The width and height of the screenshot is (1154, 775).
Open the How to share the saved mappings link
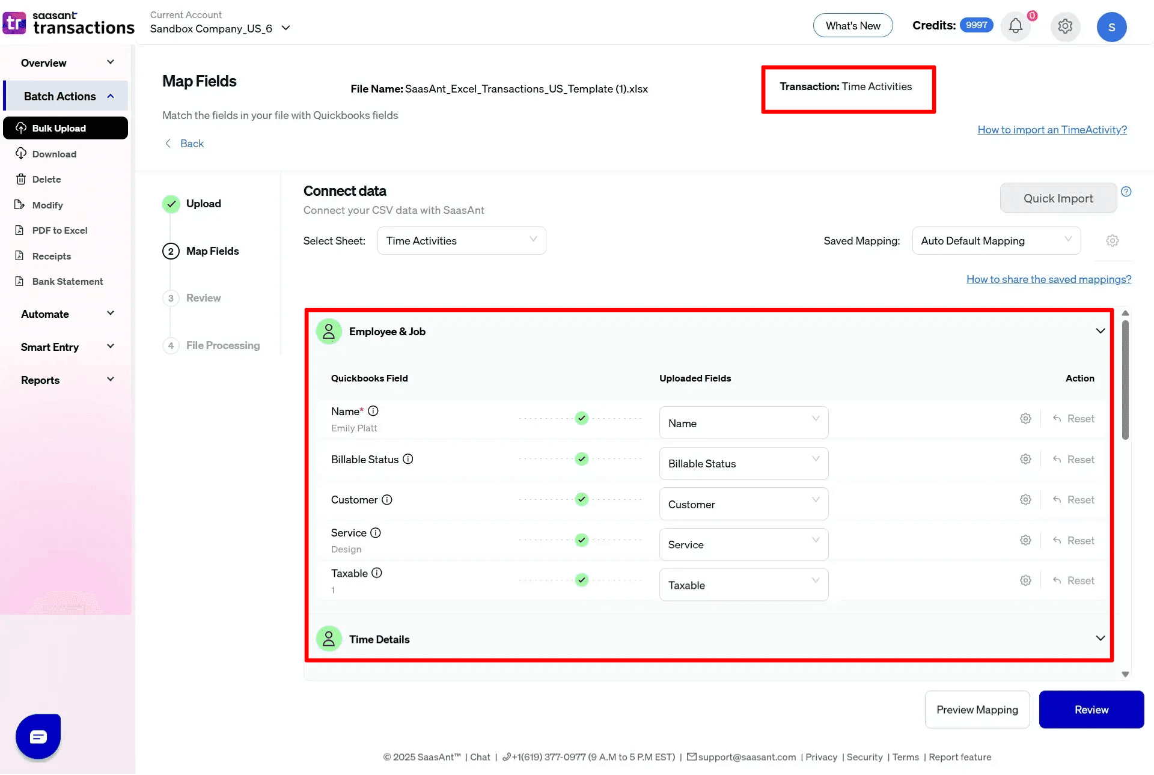tap(1048, 279)
